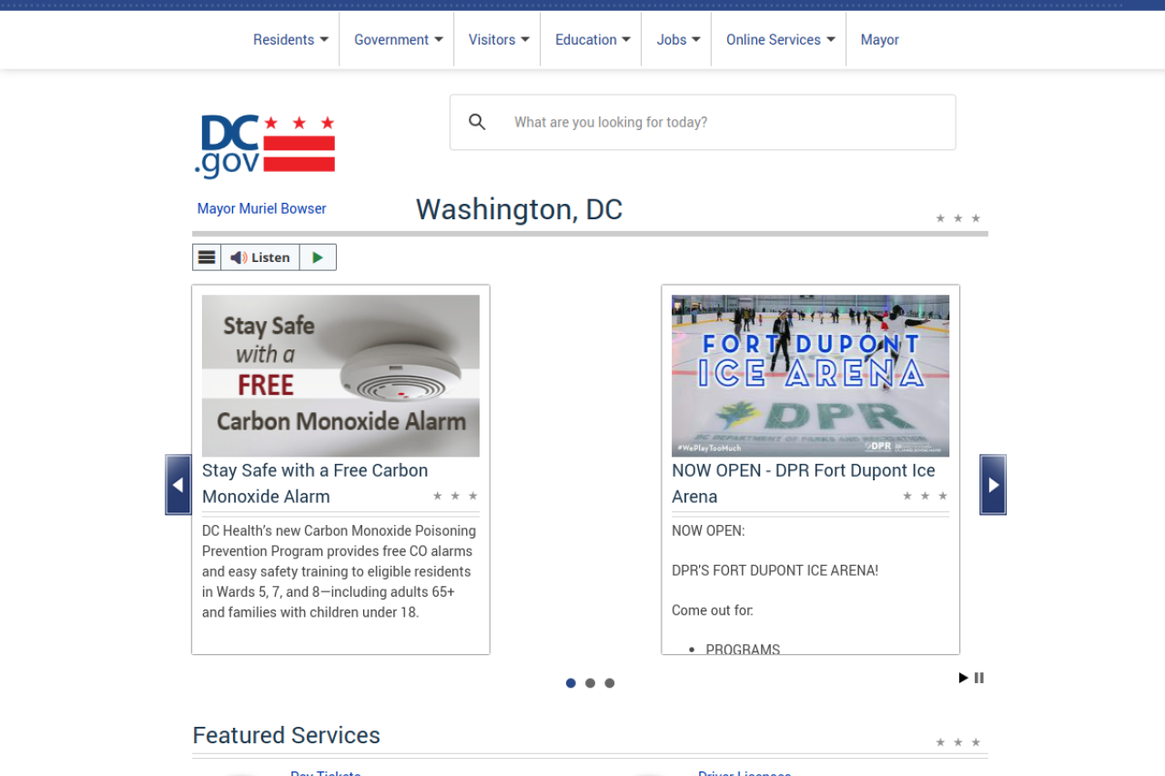Click the search magnifier icon
Screen dimensions: 1165x776
tap(477, 122)
